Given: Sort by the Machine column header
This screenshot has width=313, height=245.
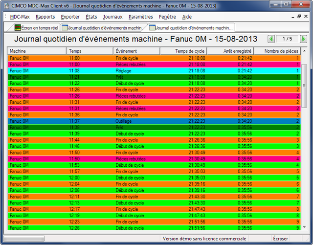Looking at the screenshot, I should 37,51.
